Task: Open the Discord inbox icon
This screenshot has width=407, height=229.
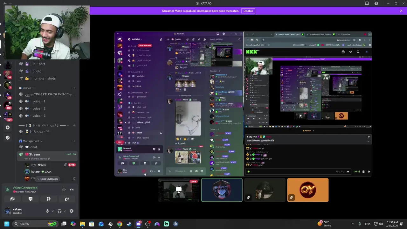Action: click(367, 3)
